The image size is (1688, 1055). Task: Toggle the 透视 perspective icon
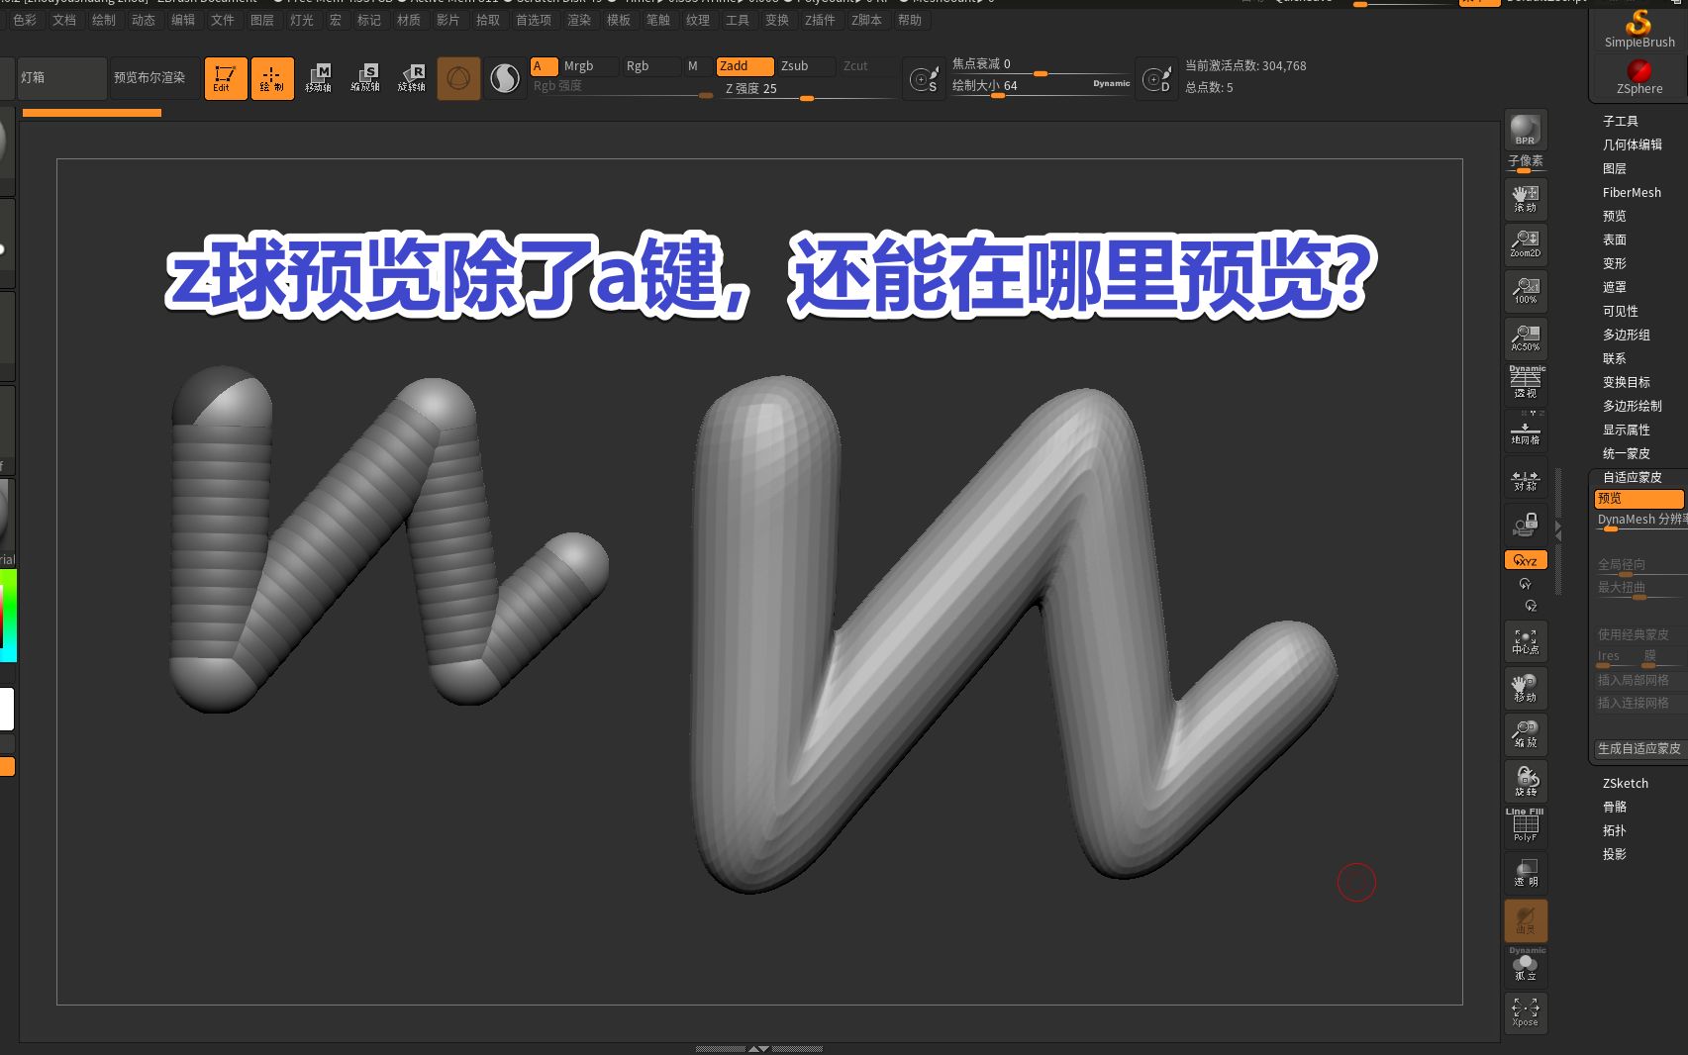click(x=1525, y=384)
